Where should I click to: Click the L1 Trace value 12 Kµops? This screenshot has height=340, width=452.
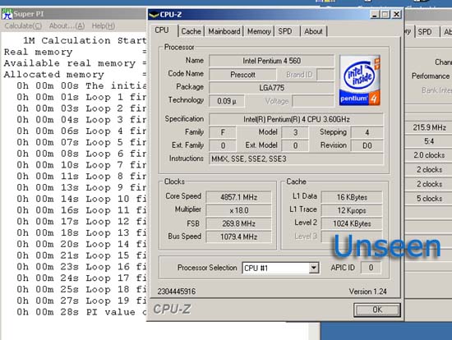point(352,210)
